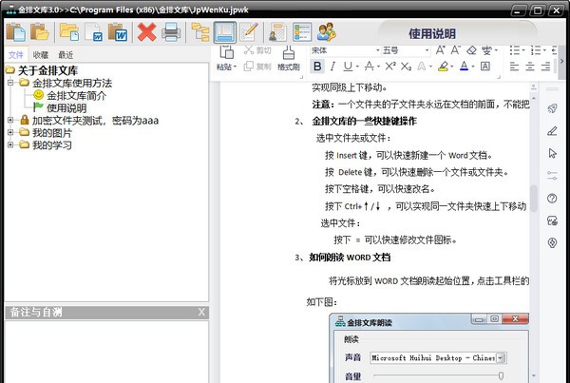Click the two users with key icon
This screenshot has height=383, width=570.
point(326,32)
